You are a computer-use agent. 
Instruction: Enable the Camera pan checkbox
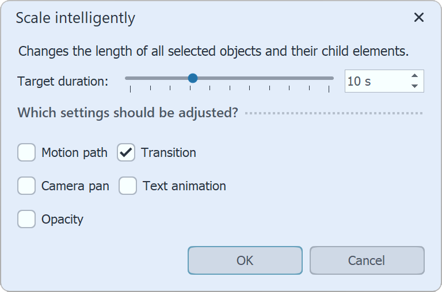pyautogui.click(x=26, y=186)
